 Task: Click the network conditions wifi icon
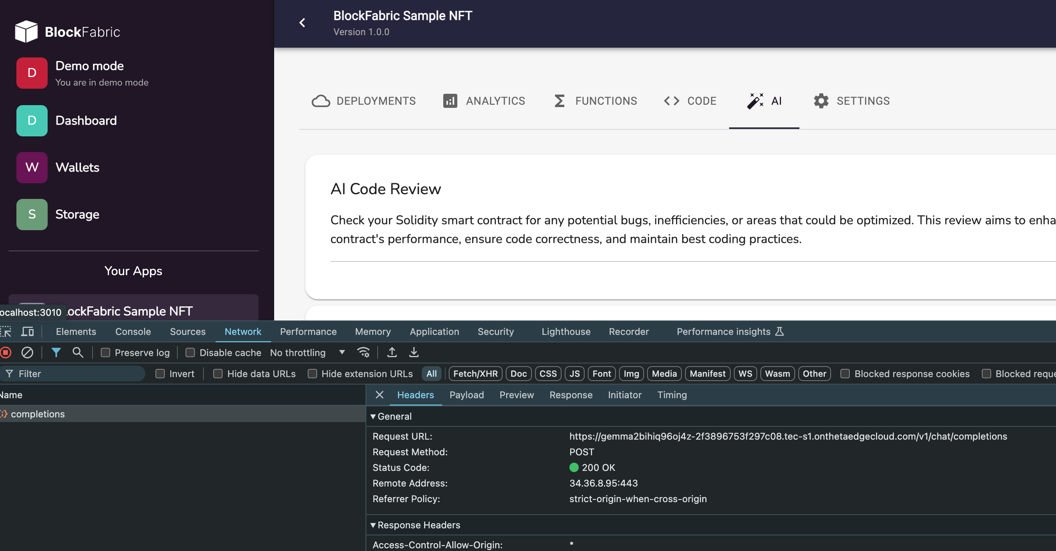pos(363,352)
